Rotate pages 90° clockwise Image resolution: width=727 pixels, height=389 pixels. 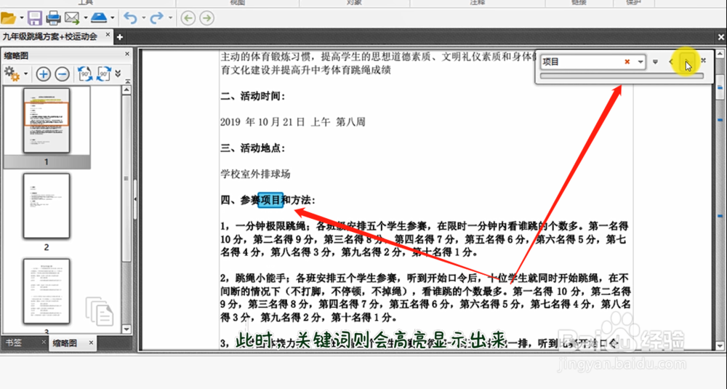click(103, 73)
